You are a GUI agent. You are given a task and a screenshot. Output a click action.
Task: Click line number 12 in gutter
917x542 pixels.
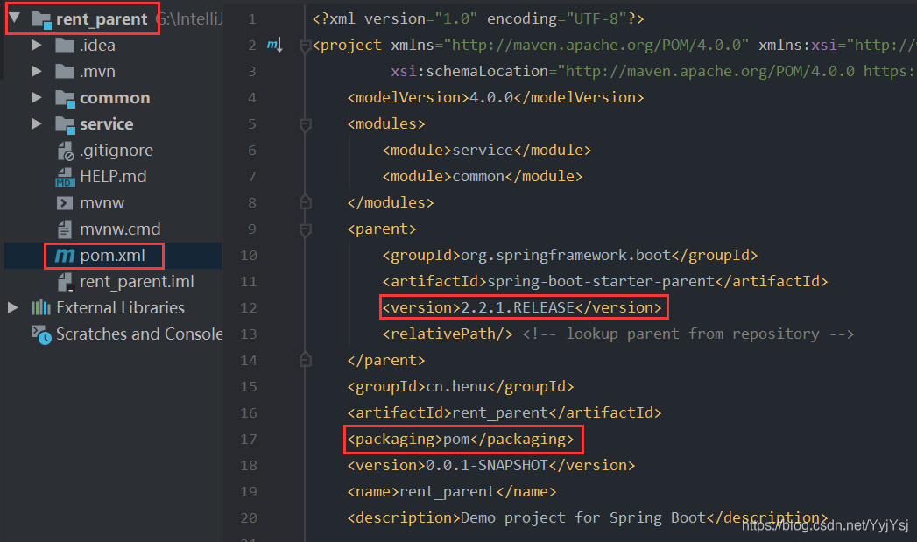249,308
